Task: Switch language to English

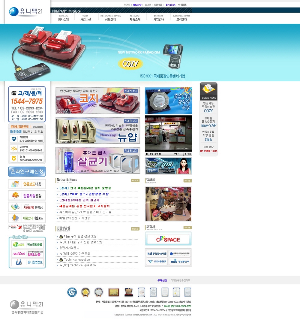Action: coord(170,5)
